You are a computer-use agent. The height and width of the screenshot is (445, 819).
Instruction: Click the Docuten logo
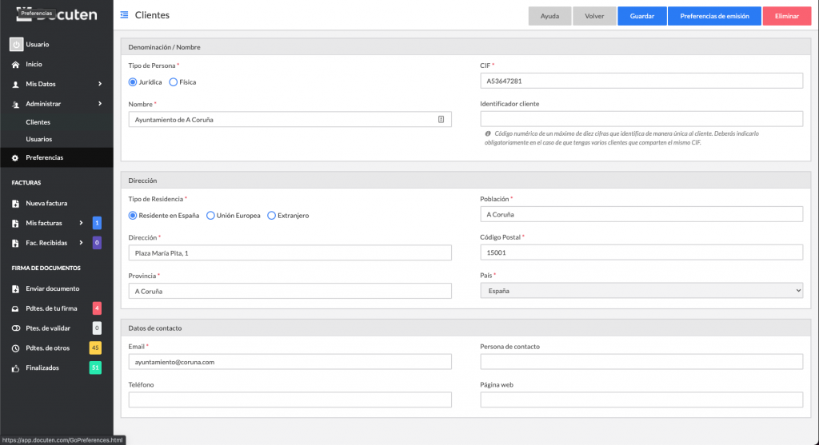tap(57, 14)
